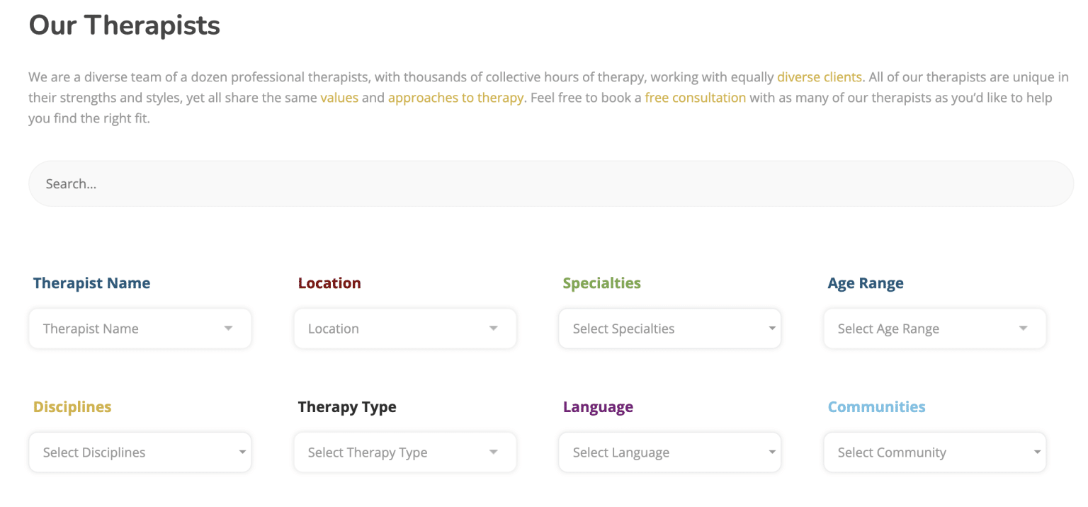
Task: Open the Select Therapy Type dropdown
Action: [x=405, y=452]
